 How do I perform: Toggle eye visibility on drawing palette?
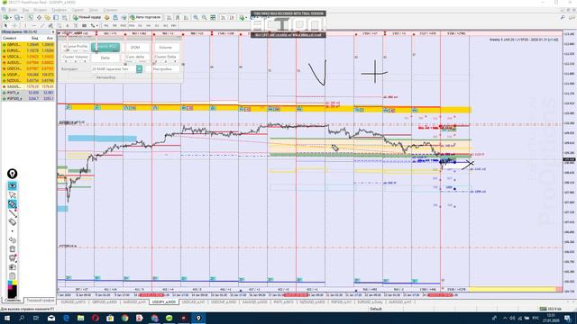(x=12, y=186)
